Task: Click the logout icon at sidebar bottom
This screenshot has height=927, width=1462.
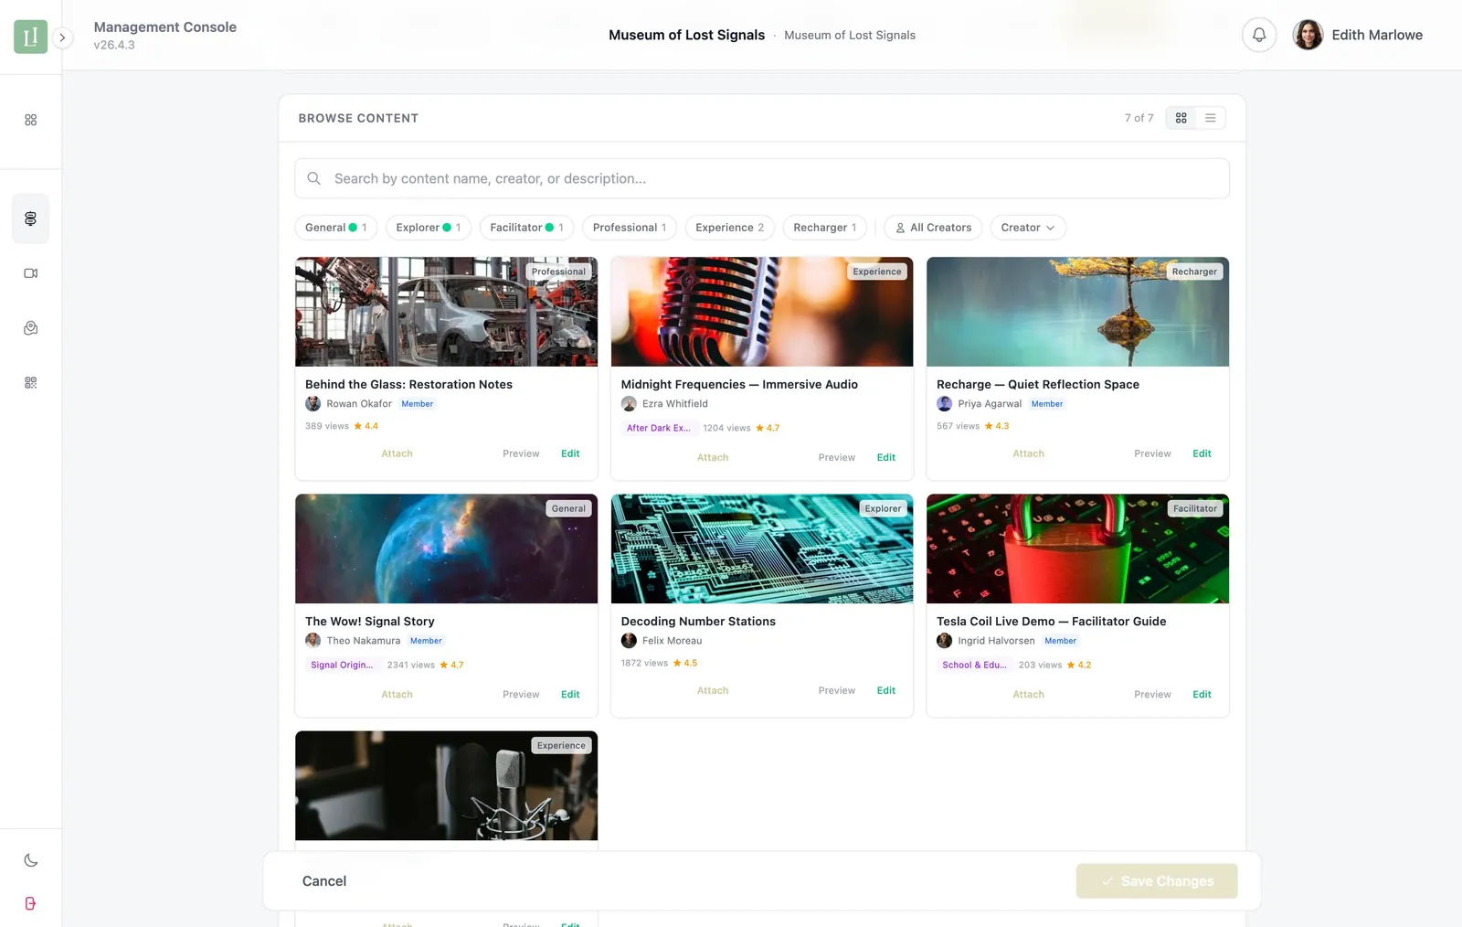Action: [31, 903]
